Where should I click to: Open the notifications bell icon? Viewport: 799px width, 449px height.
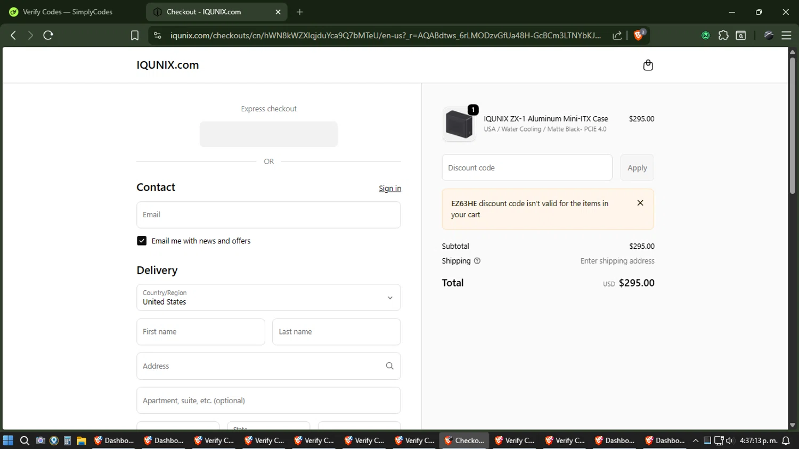tap(786, 440)
